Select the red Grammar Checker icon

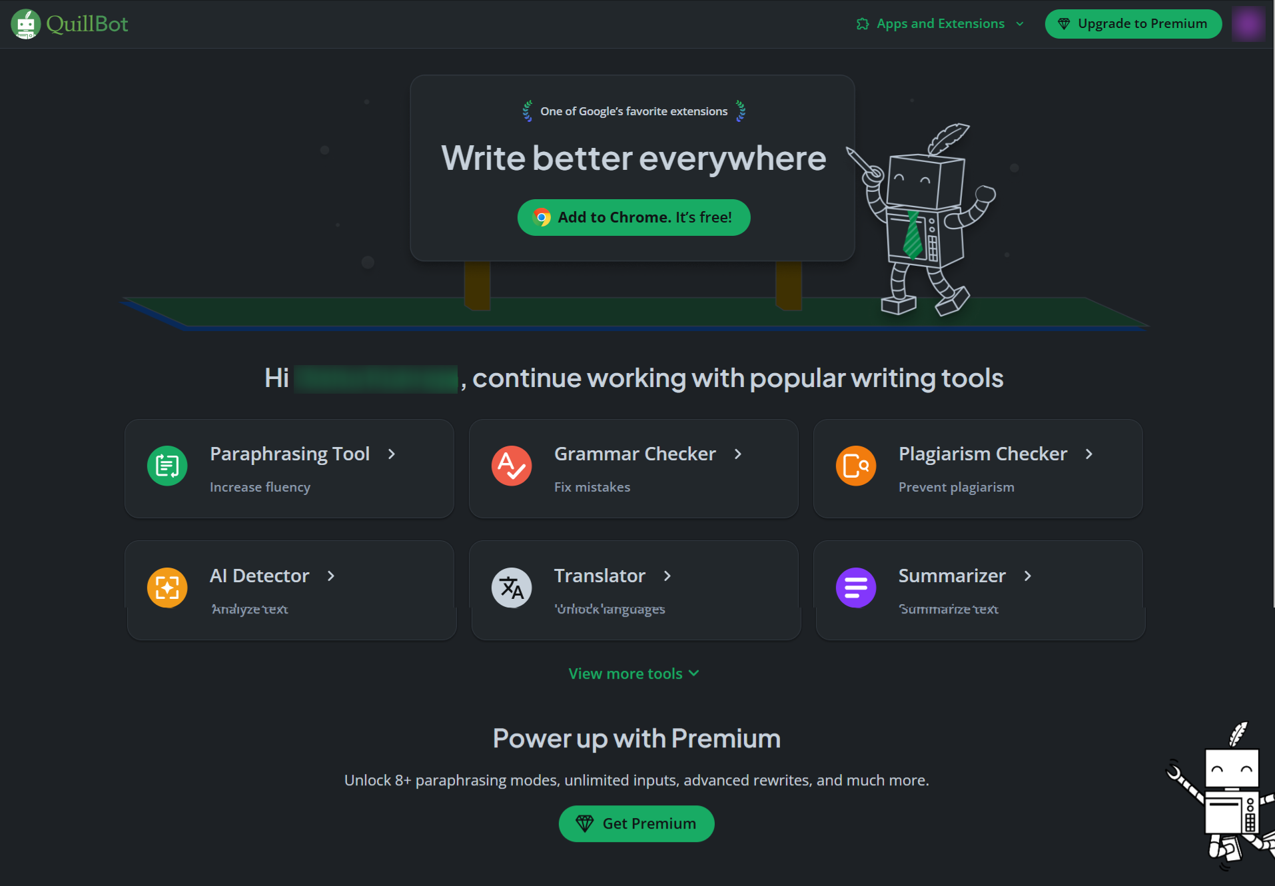coord(512,466)
